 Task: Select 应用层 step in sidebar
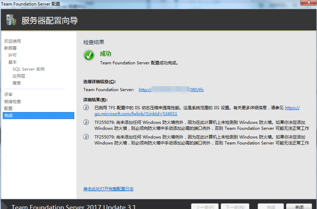[x=19, y=76]
